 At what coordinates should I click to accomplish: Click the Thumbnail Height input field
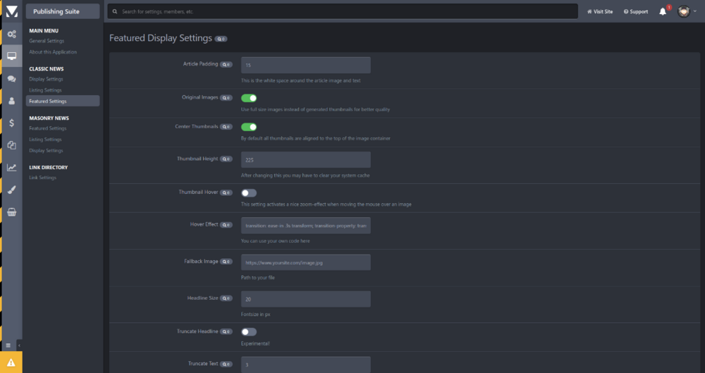click(x=306, y=160)
